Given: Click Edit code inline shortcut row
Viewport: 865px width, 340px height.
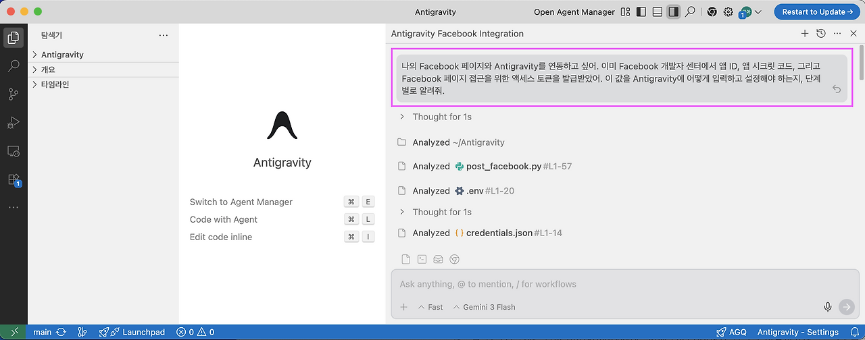Looking at the screenshot, I should pos(282,237).
